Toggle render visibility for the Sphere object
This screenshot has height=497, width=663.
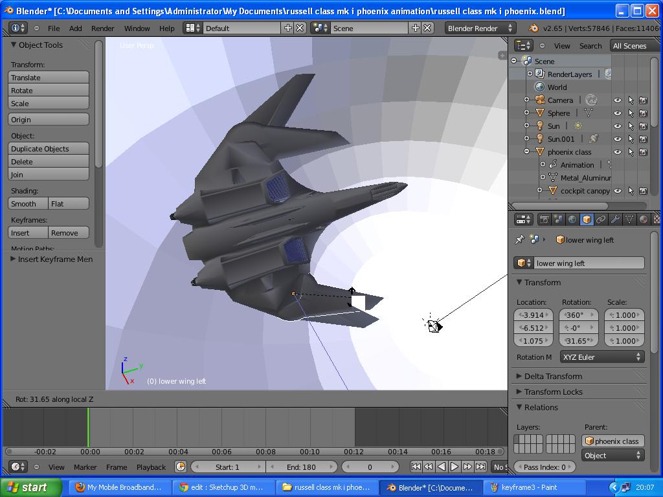click(643, 113)
